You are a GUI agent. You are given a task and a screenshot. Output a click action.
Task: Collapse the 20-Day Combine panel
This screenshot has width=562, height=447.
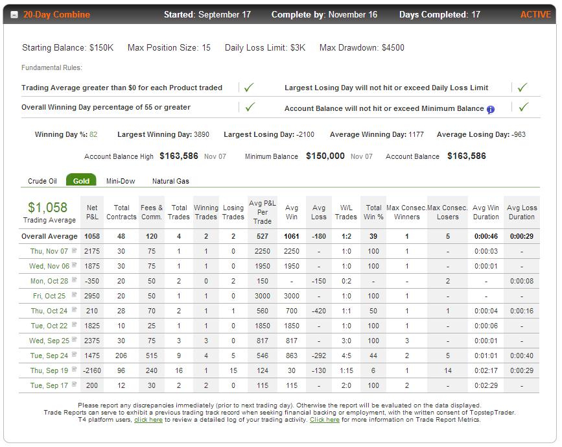(14, 15)
